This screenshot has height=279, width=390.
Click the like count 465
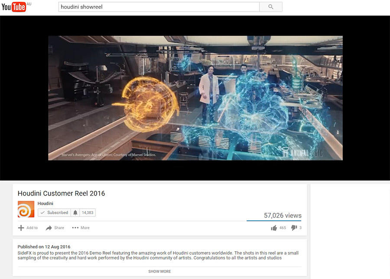point(283,228)
